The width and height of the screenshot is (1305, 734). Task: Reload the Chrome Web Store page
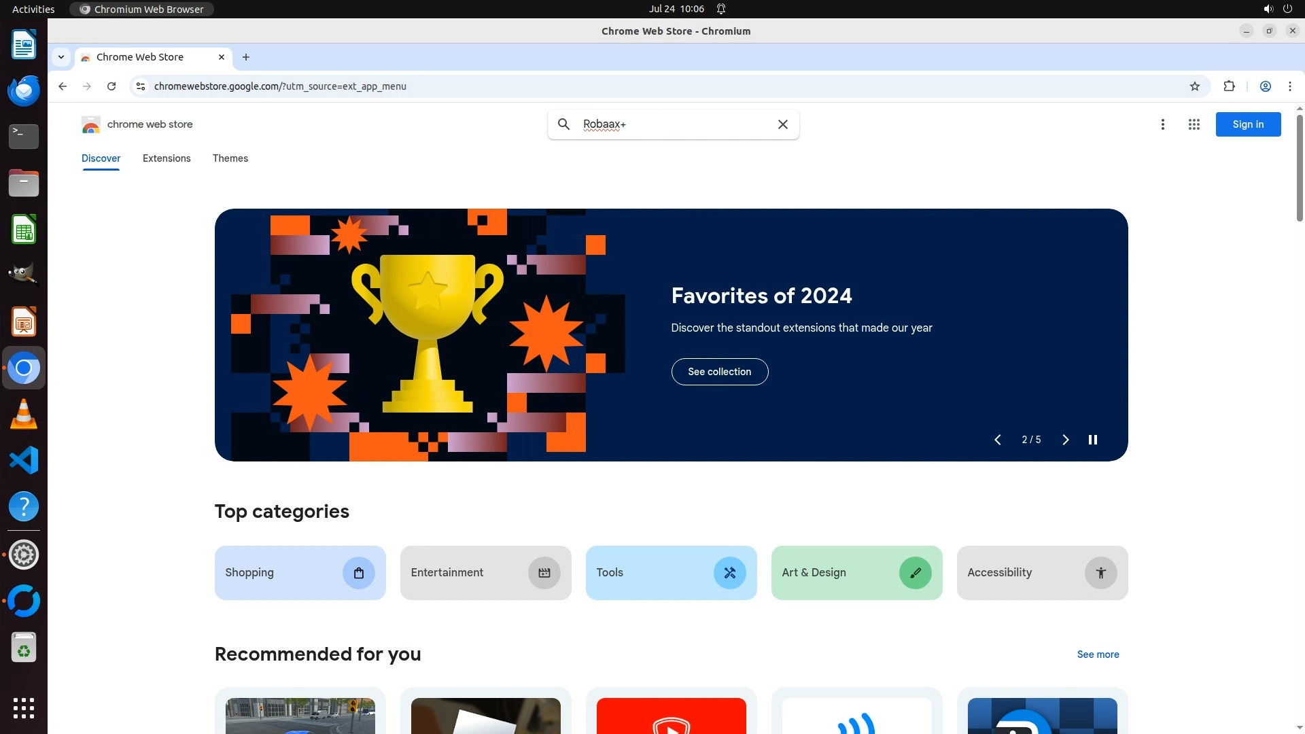(111, 86)
